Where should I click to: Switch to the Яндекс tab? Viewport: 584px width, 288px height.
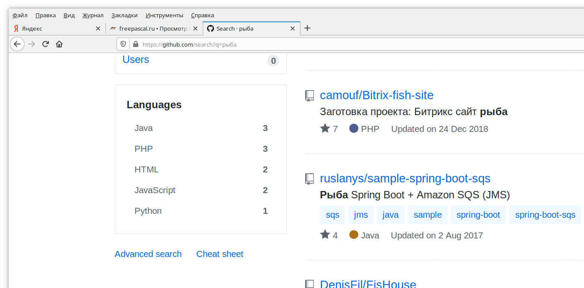[52, 28]
